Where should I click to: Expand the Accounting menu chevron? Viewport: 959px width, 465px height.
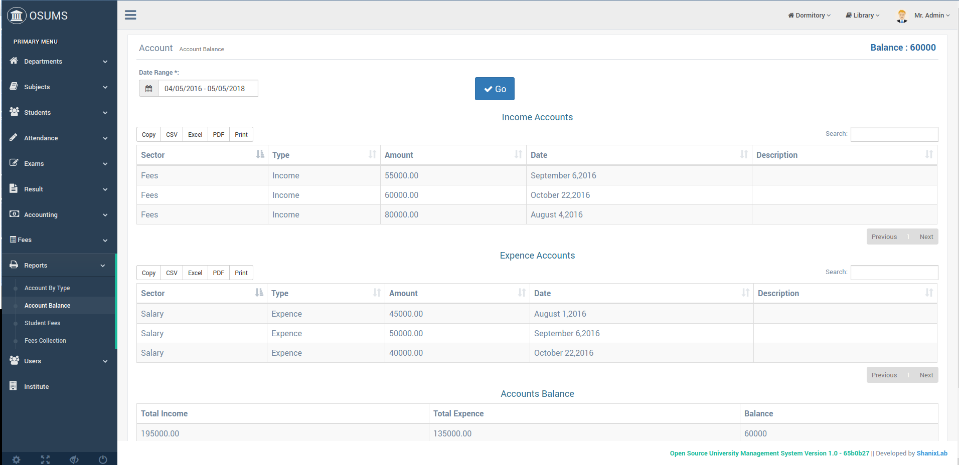coord(105,215)
